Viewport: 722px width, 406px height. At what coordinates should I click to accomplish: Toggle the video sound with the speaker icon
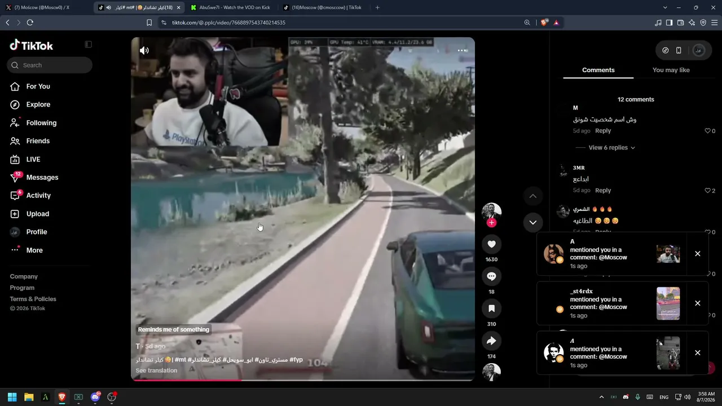[144, 50]
